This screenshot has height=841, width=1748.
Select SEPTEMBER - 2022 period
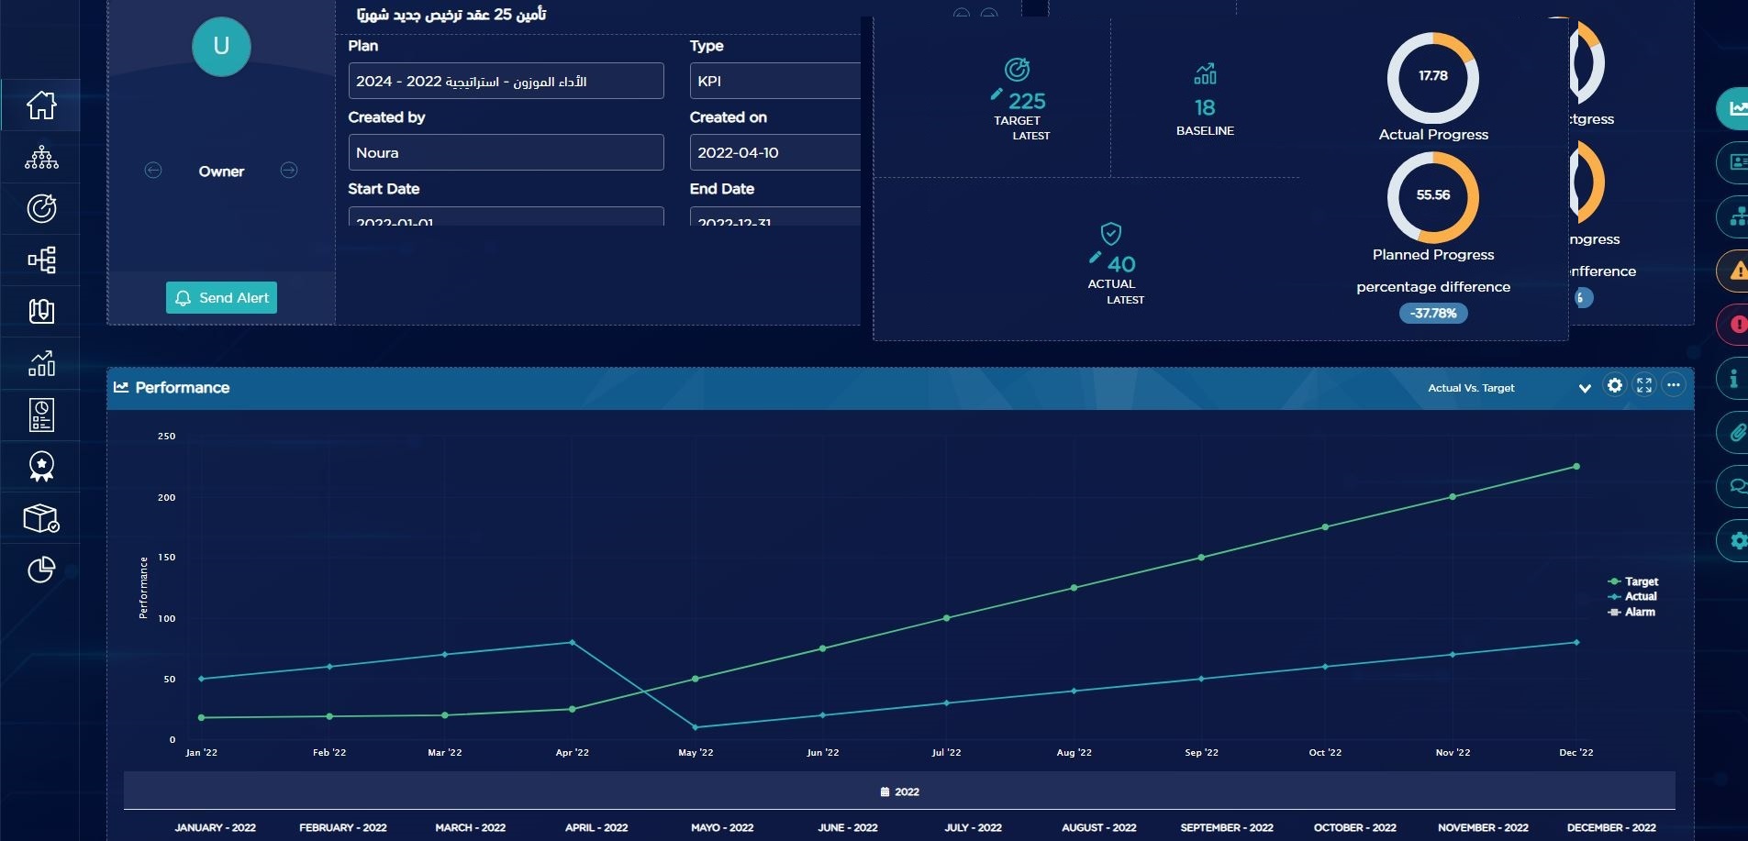pos(1227,827)
